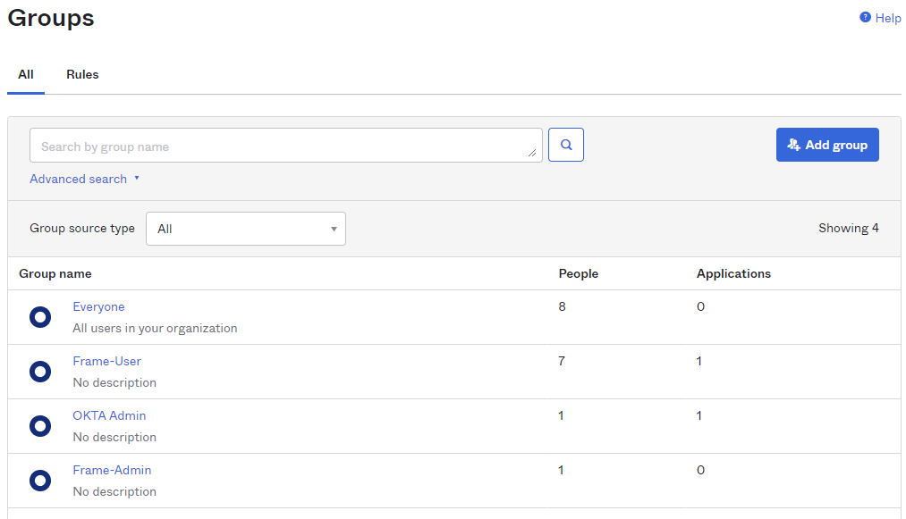The image size is (906, 519).
Task: Click the magnifying glass search button
Action: point(565,145)
